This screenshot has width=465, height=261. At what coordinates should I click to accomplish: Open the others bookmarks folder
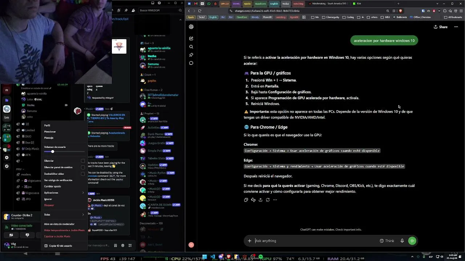click(372, 17)
